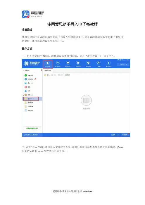Click the Refresh (刷新) toolbar button

[x=68, y=75]
